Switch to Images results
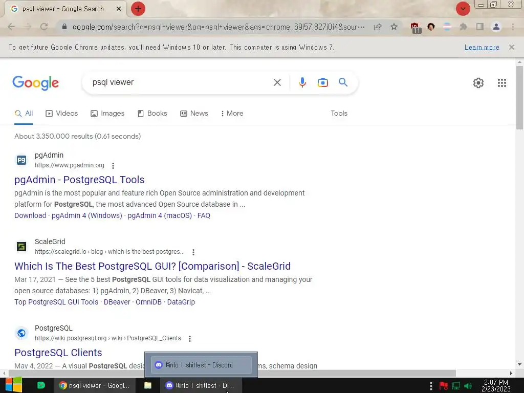The height and width of the screenshot is (393, 524). pos(107,113)
